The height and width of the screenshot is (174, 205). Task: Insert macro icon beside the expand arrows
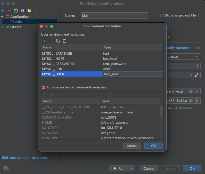pyautogui.click(x=191, y=75)
